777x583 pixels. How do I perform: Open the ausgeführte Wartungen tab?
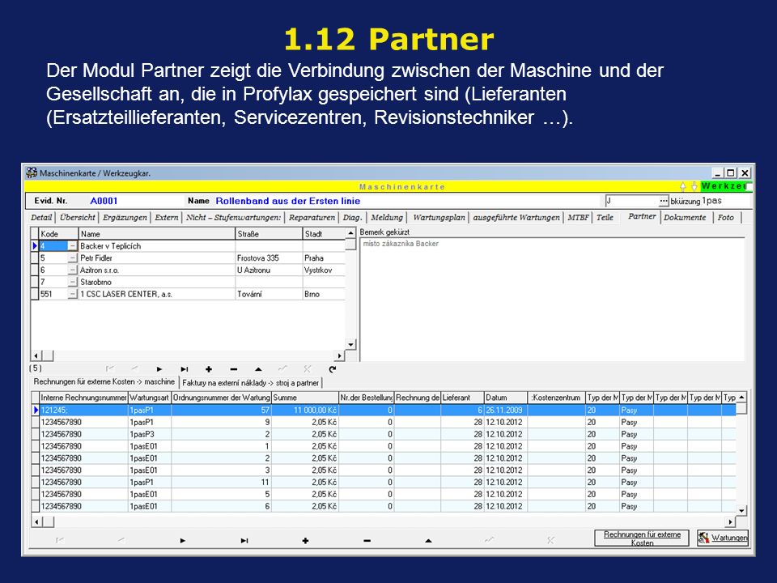click(516, 218)
